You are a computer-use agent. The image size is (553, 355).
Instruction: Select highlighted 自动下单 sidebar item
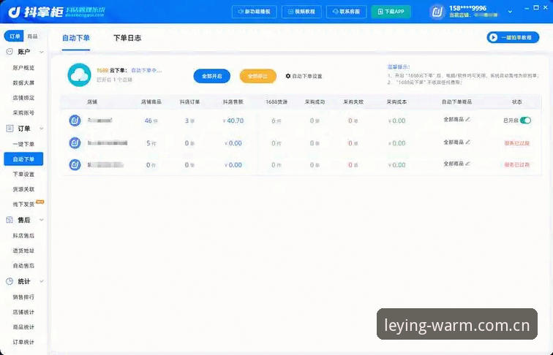click(23, 159)
